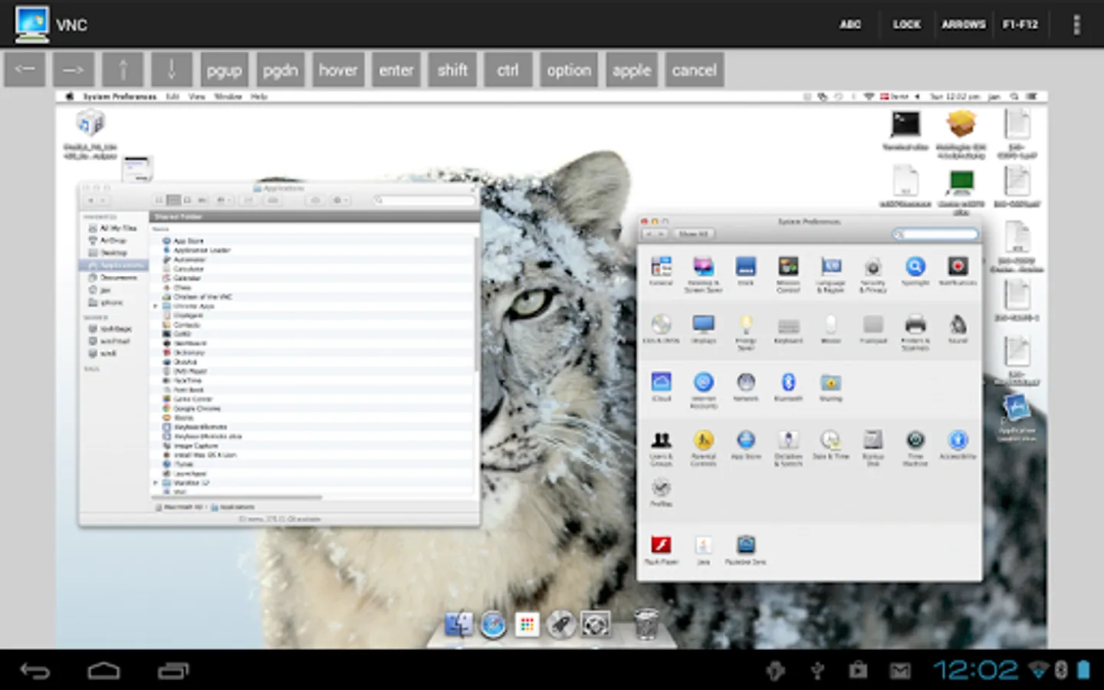The height and width of the screenshot is (690, 1104).
Task: Toggle the option modifier key
Action: (569, 71)
